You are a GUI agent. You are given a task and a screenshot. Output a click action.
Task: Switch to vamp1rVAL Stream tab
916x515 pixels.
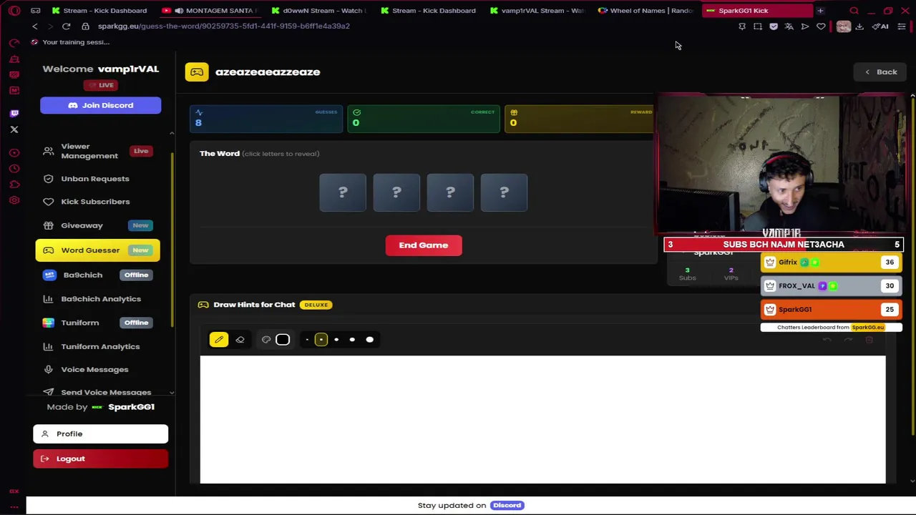point(537,11)
